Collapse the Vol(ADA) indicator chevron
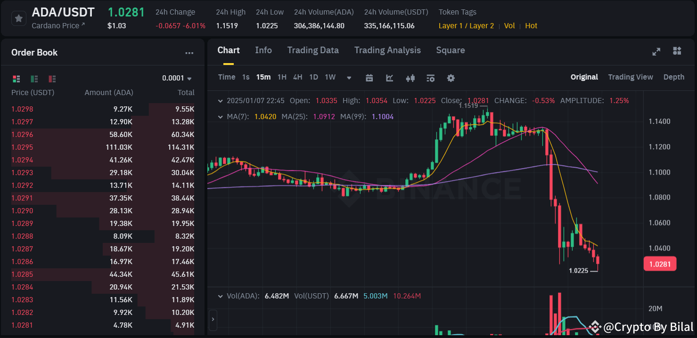 [x=220, y=296]
